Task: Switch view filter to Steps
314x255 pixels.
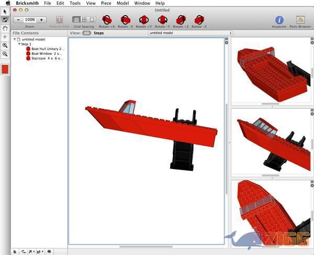Action: (98, 33)
